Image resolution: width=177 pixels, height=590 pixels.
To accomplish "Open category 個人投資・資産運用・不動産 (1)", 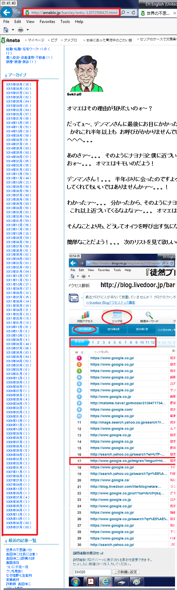I will point(29,57).
